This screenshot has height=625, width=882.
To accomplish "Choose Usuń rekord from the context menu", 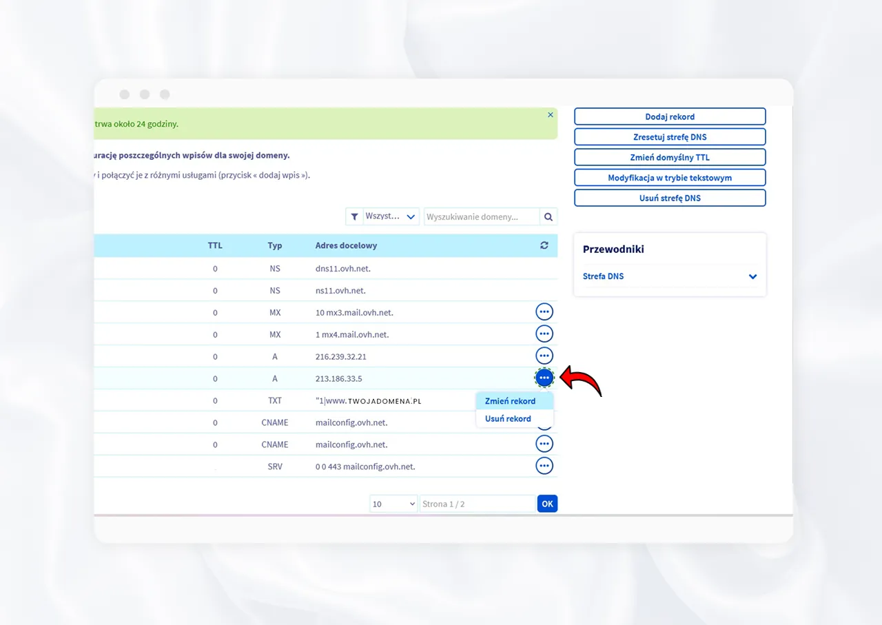I will [508, 418].
